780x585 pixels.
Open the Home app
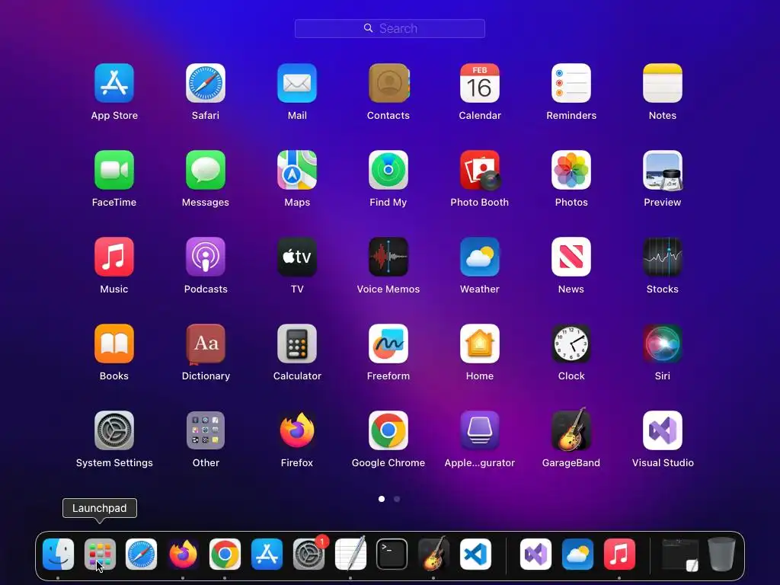(480, 344)
